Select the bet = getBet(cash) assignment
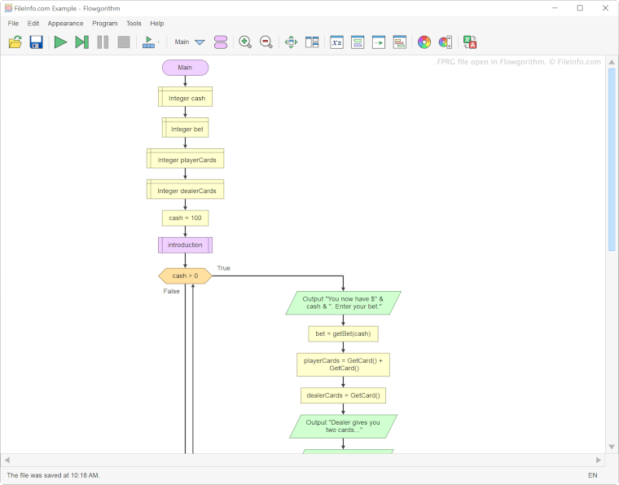 343,333
